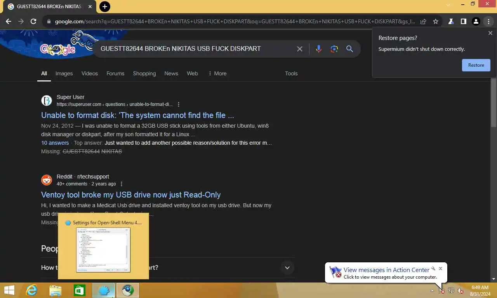Image resolution: width=497 pixels, height=298 pixels.
Task: Dismiss the Restore pages popup
Action: [490, 33]
